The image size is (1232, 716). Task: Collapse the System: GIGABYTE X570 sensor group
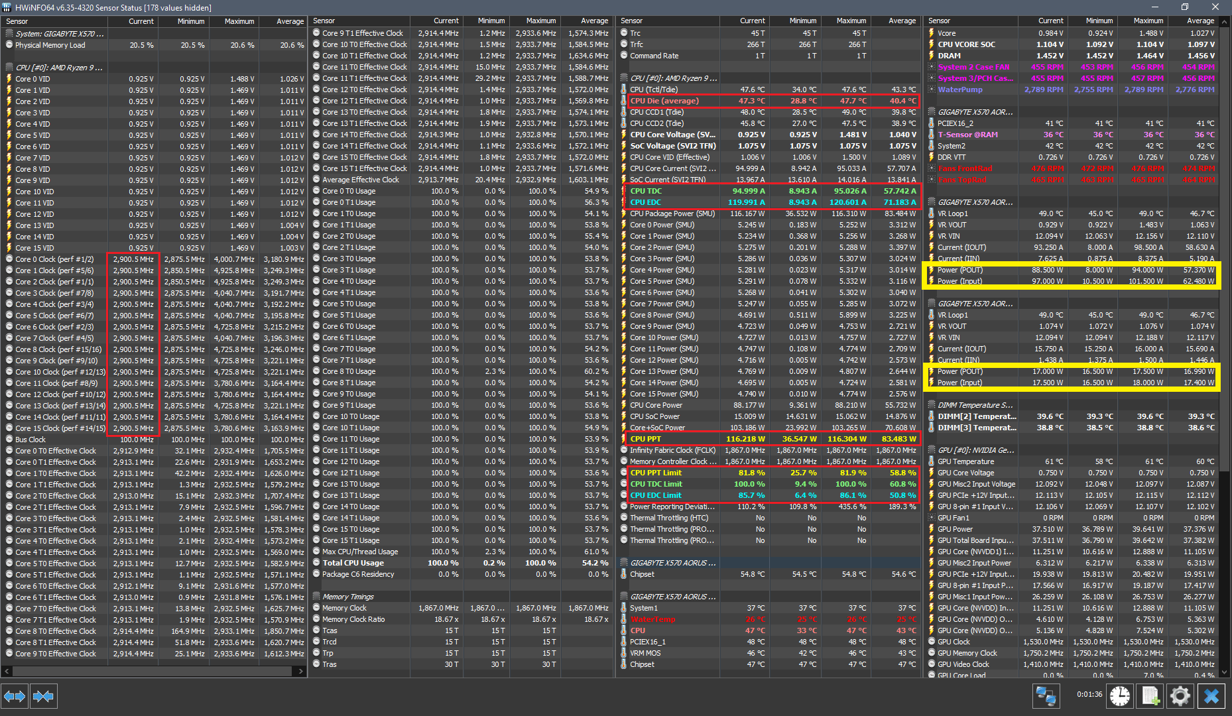coord(9,33)
